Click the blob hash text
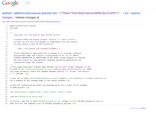 [26, 22]
